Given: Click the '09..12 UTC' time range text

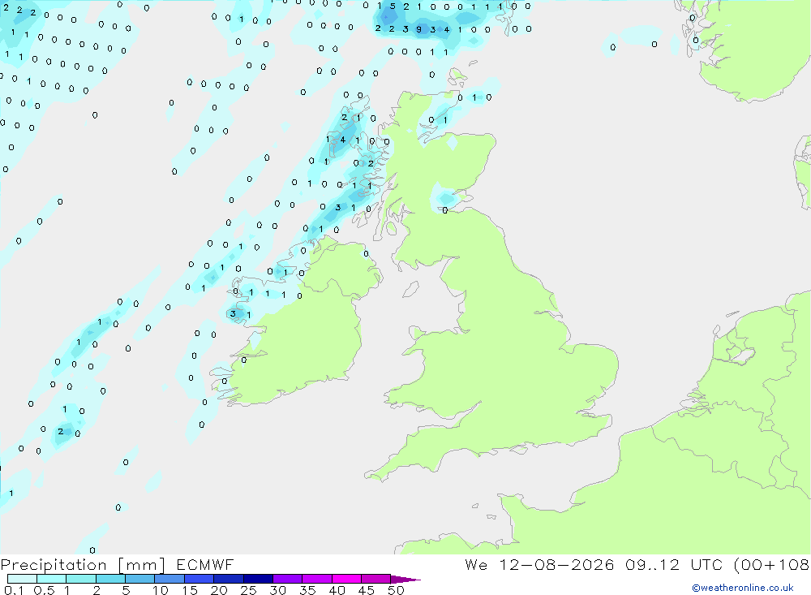Looking at the screenshot, I should pos(673,565).
